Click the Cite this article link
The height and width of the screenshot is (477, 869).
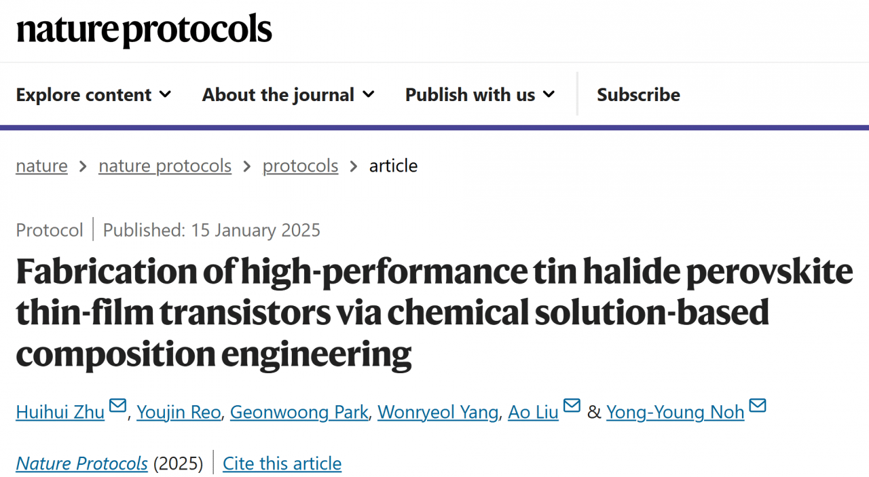coord(282,463)
